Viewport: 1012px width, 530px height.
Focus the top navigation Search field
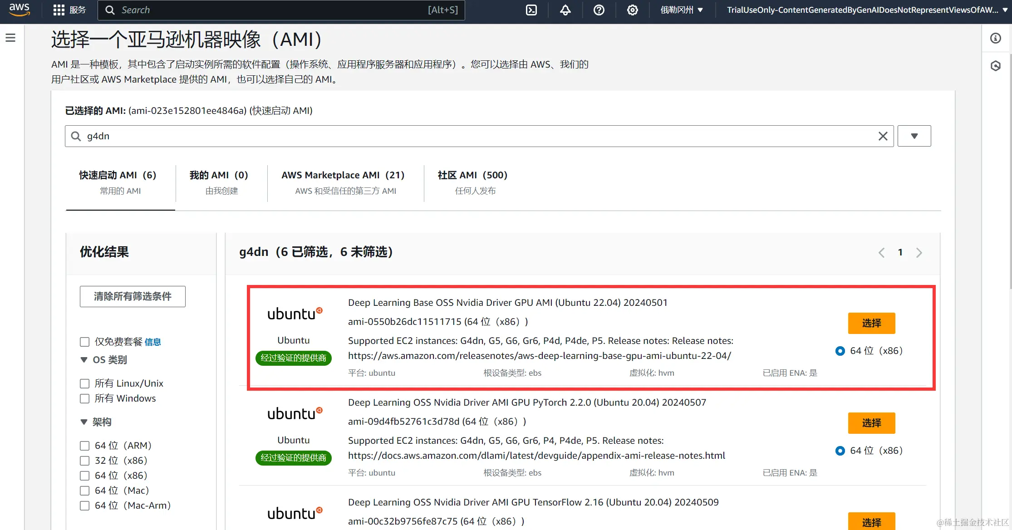coord(281,10)
